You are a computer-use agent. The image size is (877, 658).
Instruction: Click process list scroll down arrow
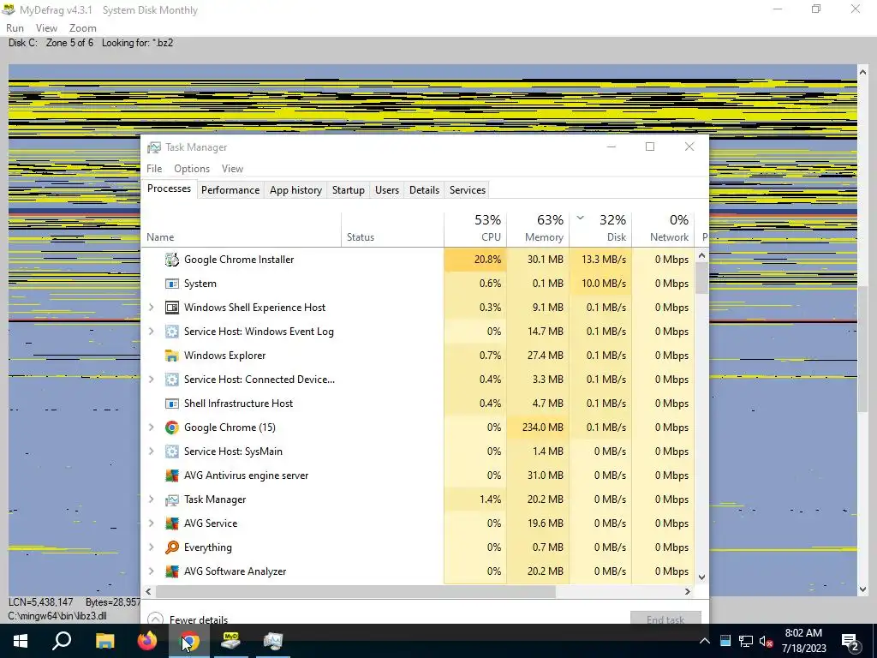click(702, 577)
